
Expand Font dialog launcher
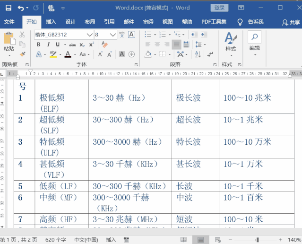136,65
